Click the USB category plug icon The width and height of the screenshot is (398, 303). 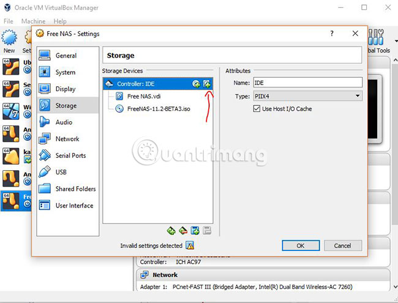[x=45, y=172]
